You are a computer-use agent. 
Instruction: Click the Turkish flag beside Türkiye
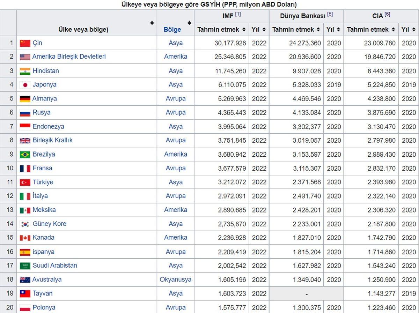25,182
